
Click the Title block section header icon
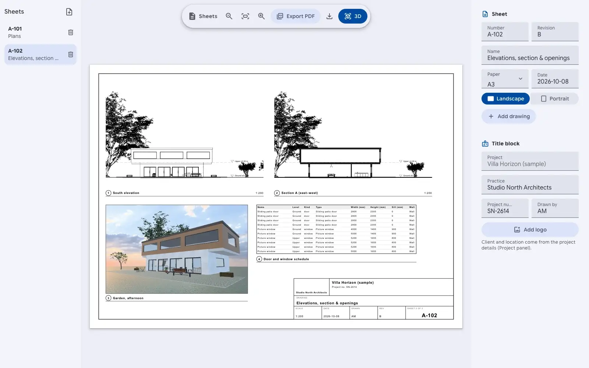[485, 144]
